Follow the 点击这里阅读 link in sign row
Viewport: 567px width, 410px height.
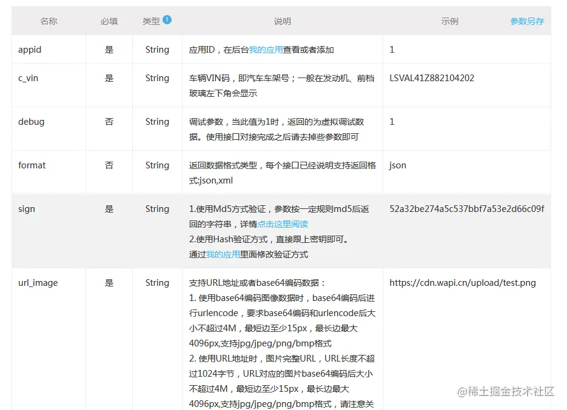(283, 224)
